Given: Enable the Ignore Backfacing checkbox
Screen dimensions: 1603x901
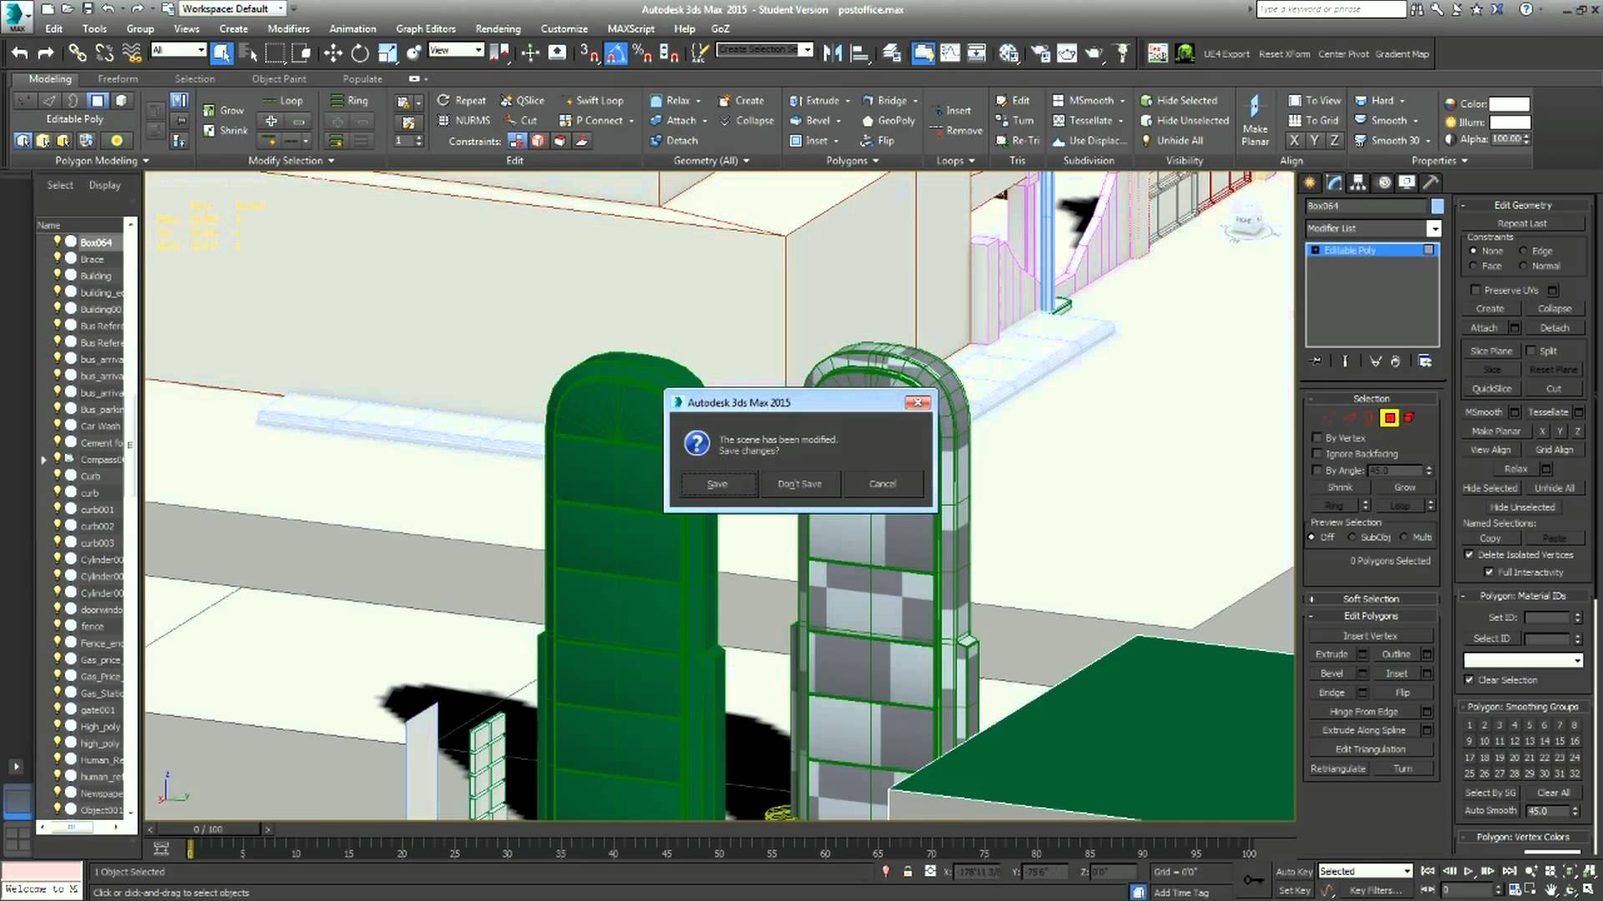Looking at the screenshot, I should [1317, 454].
